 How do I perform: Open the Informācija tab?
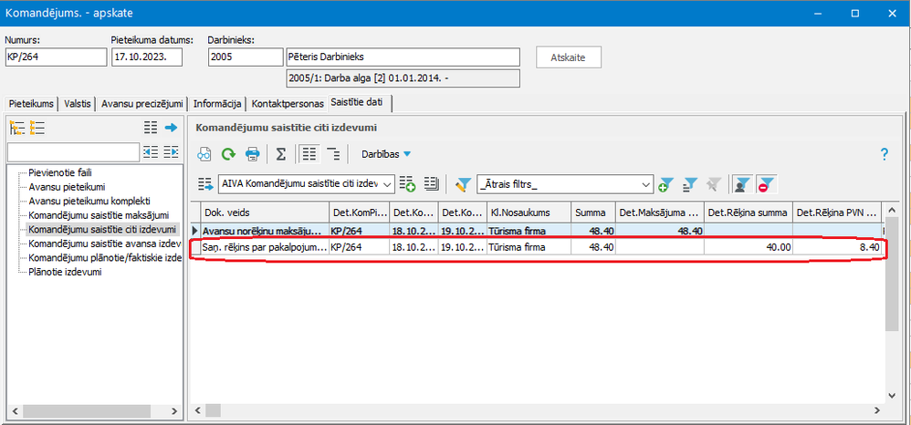pos(217,104)
